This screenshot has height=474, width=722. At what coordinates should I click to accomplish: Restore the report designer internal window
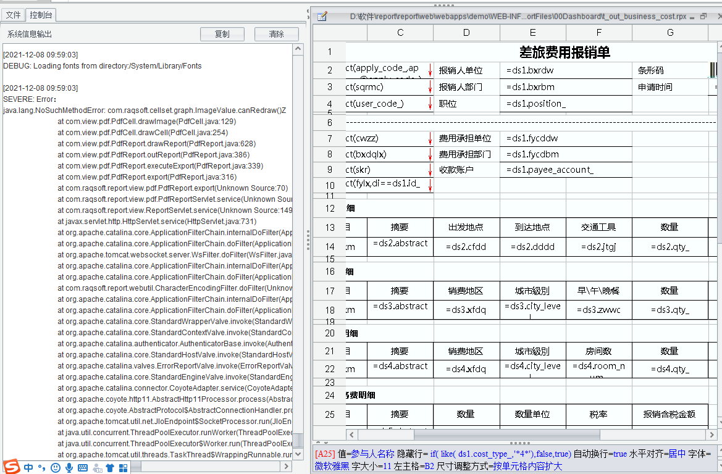click(x=703, y=17)
